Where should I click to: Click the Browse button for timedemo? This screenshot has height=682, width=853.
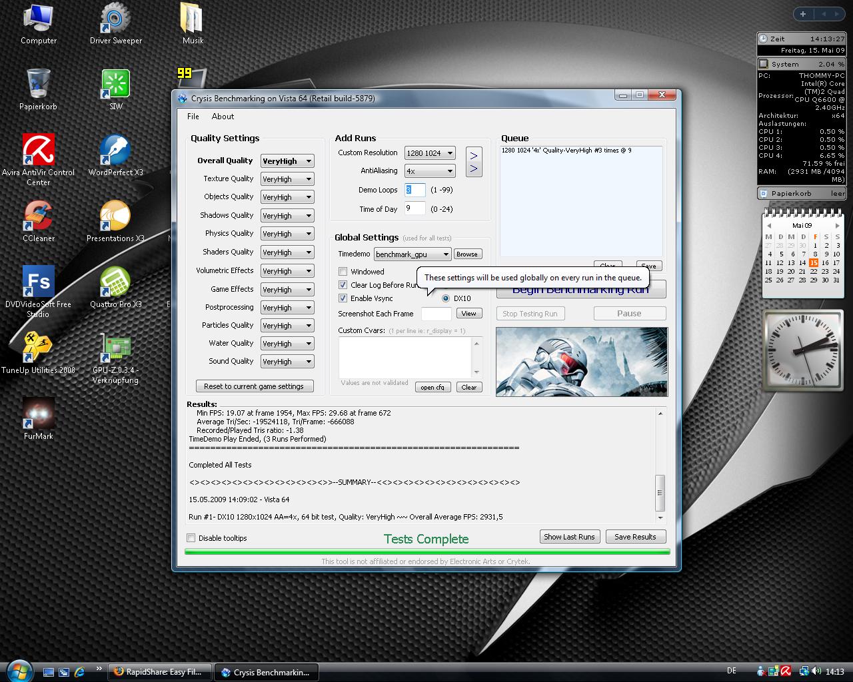click(467, 254)
